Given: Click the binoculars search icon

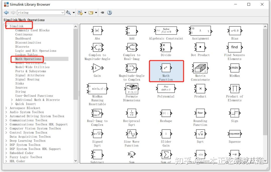Looking at the screenshot, I should click(68, 13).
